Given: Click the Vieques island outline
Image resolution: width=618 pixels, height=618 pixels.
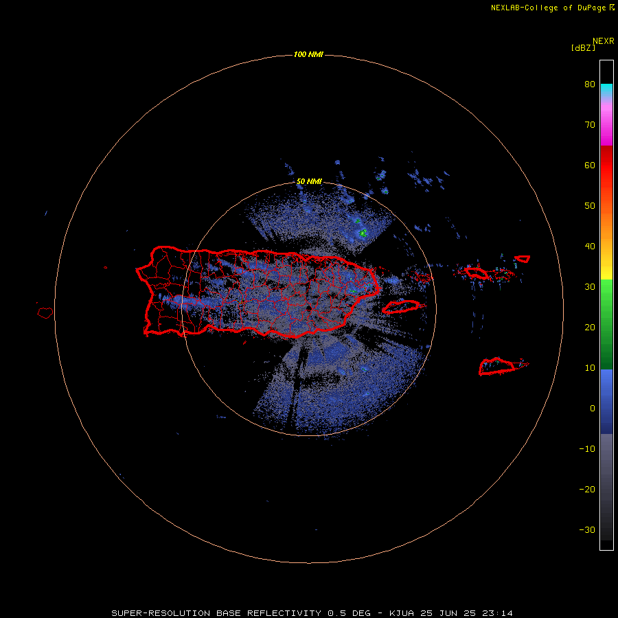Looking at the screenshot, I should coord(401,307).
